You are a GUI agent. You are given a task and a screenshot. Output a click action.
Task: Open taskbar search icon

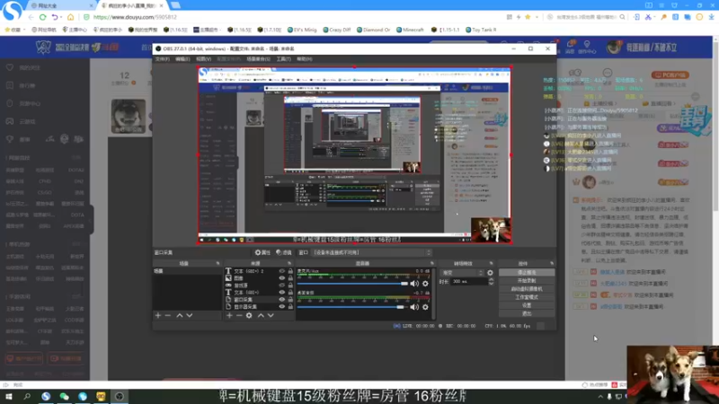pos(27,396)
